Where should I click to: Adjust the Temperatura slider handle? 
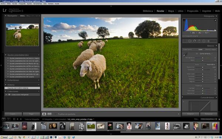[x=203, y=58]
